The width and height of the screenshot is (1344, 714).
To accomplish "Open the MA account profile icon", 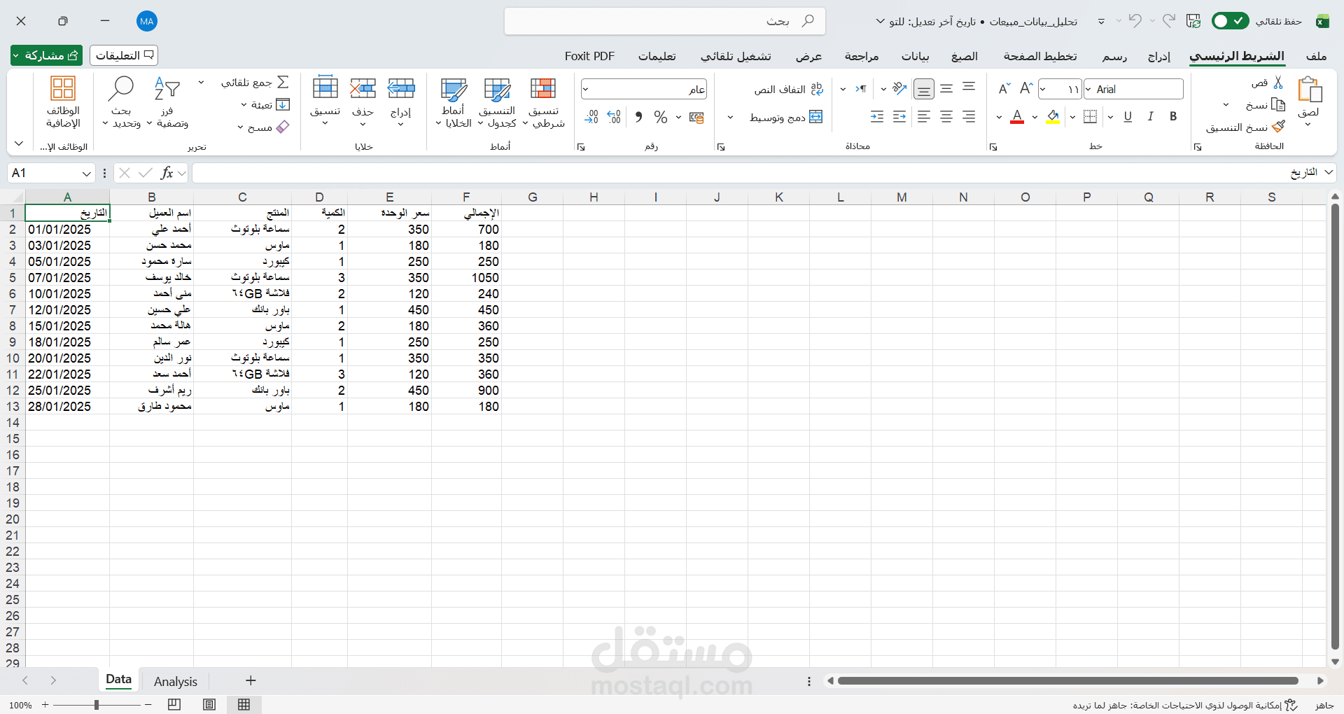I will [x=147, y=21].
